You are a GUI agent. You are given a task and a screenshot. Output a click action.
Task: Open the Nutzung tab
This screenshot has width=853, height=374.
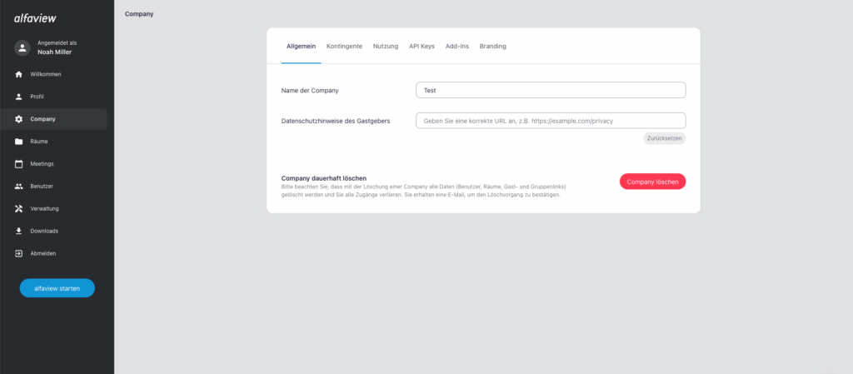tap(386, 46)
